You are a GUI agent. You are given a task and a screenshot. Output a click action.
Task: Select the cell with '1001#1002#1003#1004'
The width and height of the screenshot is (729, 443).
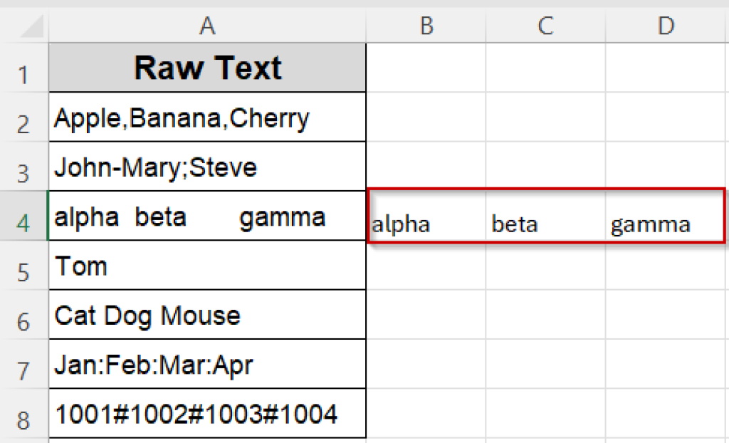pyautogui.click(x=206, y=413)
